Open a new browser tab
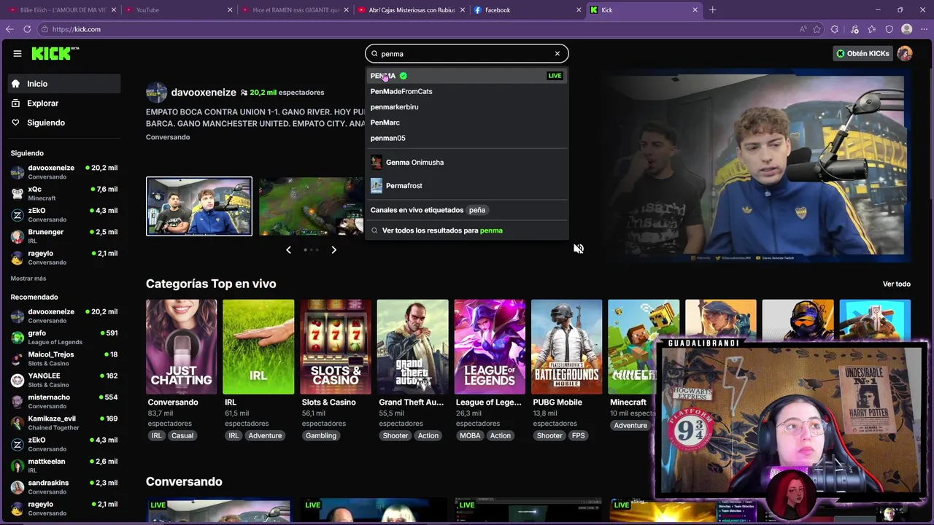934x525 pixels. (x=713, y=10)
